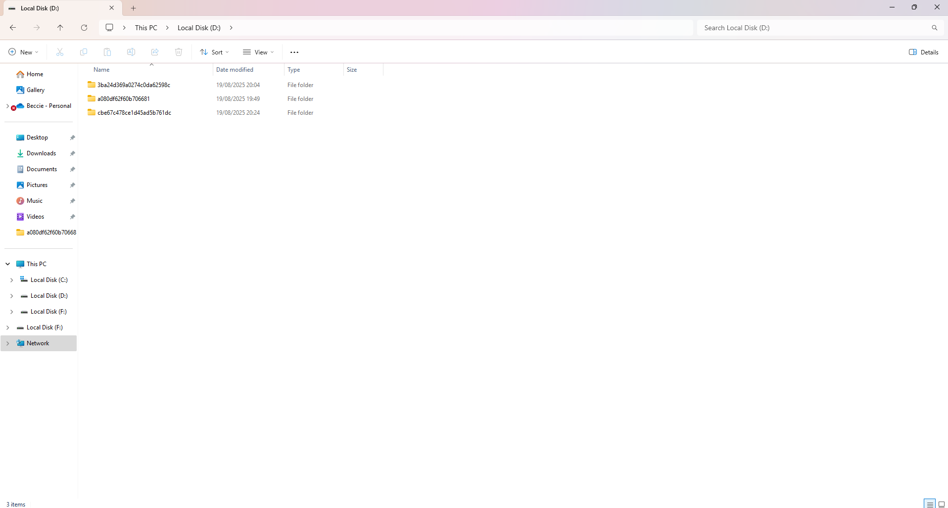Select the Paste icon
This screenshot has height=508, width=948.
click(107, 52)
